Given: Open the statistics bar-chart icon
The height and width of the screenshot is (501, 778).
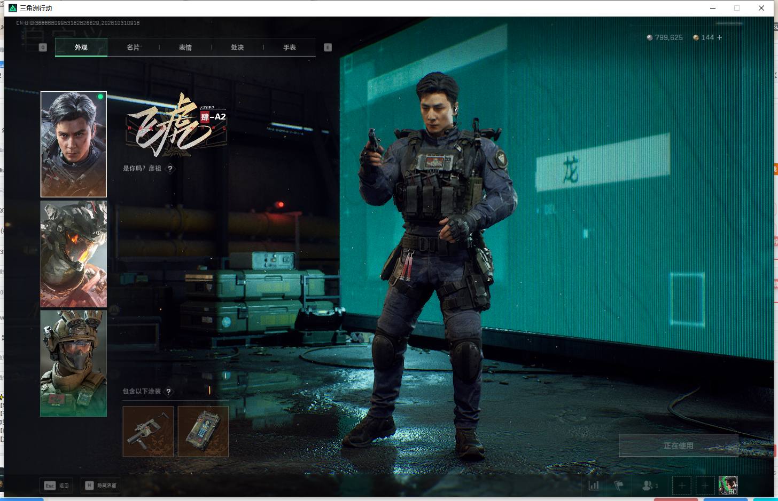Looking at the screenshot, I should coord(594,486).
